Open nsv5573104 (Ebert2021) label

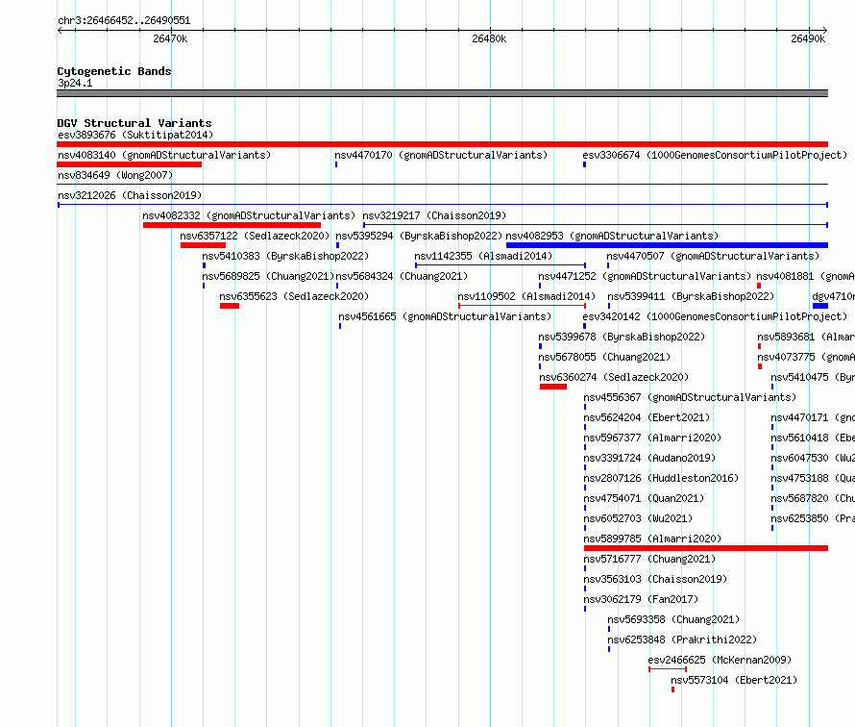[x=734, y=680]
